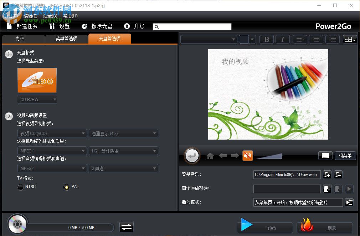This screenshot has height=236, width=360.
Task: Click the Erase Disc (擦除光盘) icon
Action: tap(84, 26)
